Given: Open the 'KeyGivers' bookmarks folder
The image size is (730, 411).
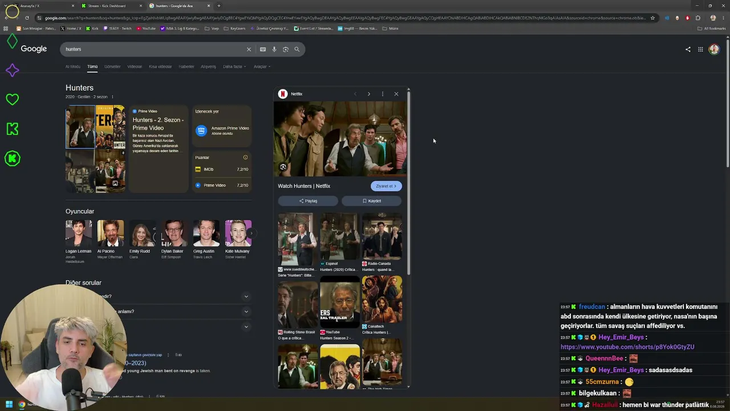Looking at the screenshot, I should pos(235,28).
